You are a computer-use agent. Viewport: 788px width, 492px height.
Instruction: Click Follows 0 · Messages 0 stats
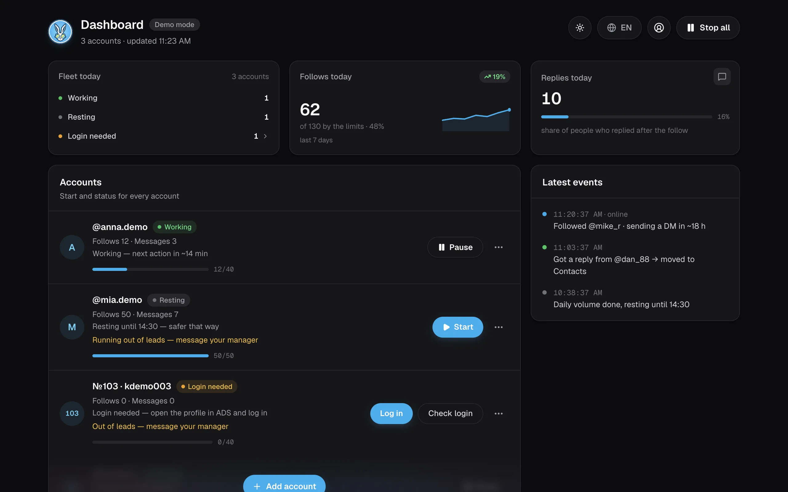click(133, 401)
